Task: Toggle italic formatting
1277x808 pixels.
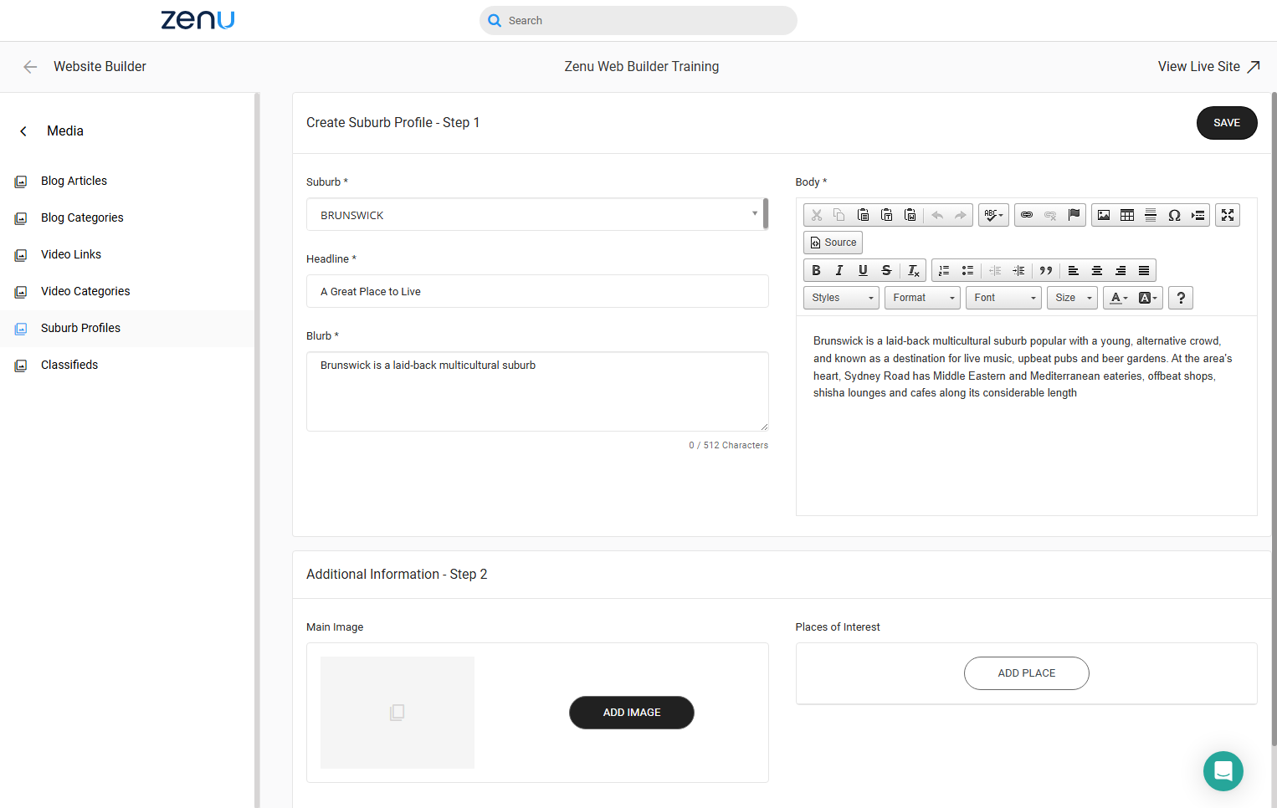Action: click(839, 270)
